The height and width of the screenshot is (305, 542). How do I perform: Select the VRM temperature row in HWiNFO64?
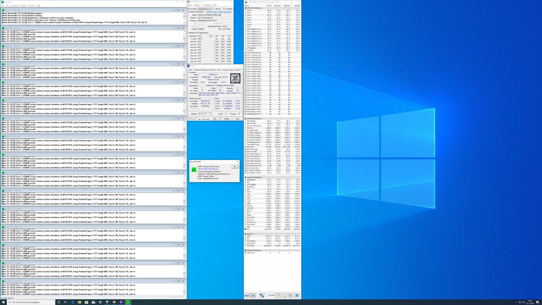point(273,236)
